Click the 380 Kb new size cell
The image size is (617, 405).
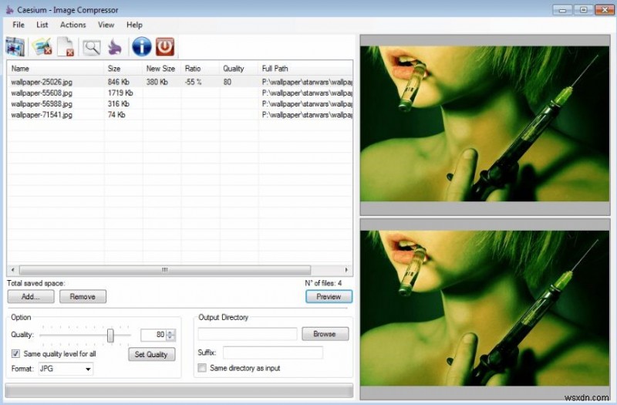(157, 82)
